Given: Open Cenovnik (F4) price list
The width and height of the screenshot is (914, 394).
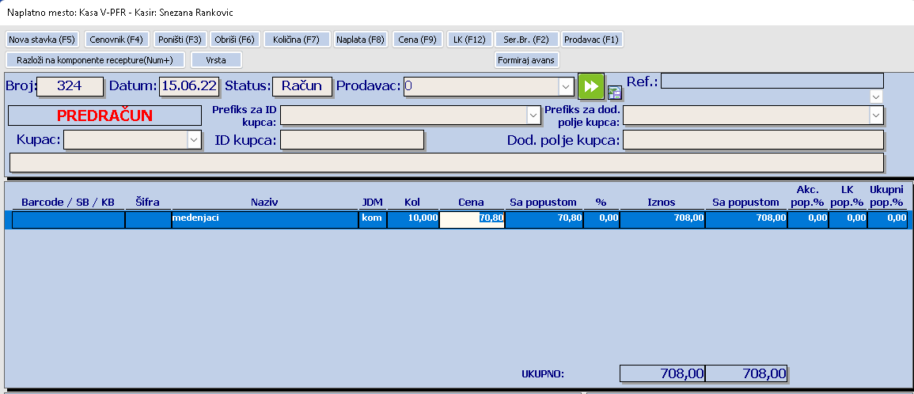Looking at the screenshot, I should tap(116, 39).
